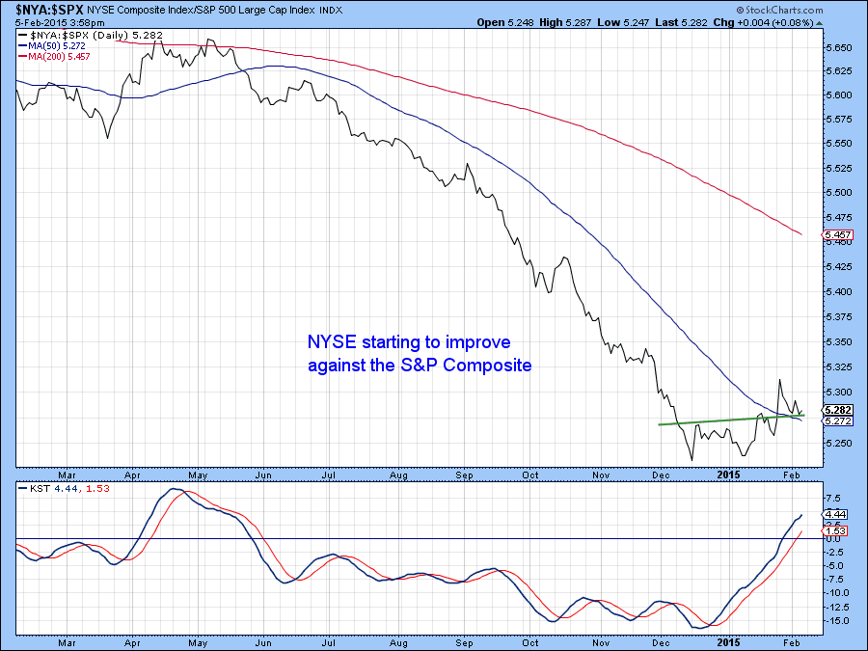The image size is (868, 651).
Task: Click the -15.0 label on KST axis
Action: coord(835,620)
